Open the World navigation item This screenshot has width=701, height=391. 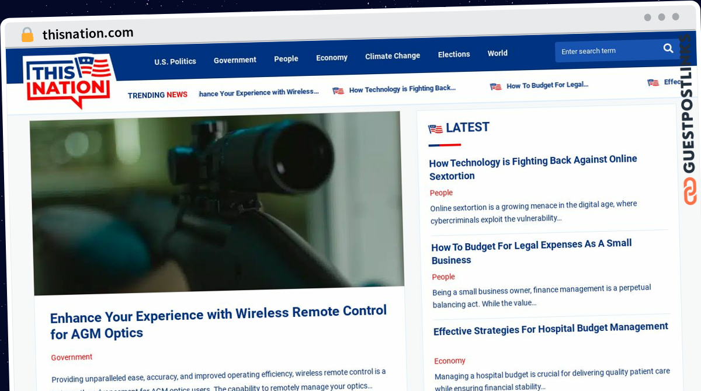pos(498,53)
